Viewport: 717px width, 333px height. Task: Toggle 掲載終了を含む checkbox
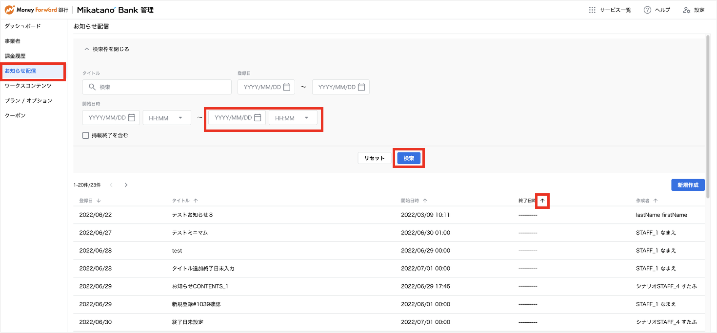[x=86, y=135]
